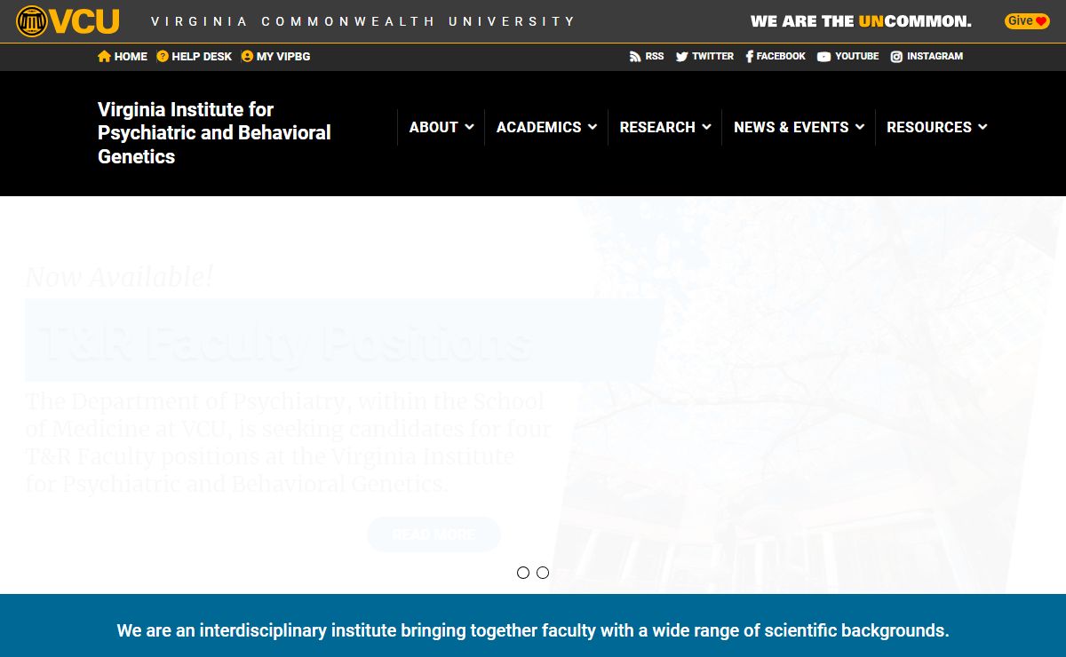Click the VIRGINIA COMMONWEALTH UNIVERSITY header text
1066x657 pixels.
[363, 21]
